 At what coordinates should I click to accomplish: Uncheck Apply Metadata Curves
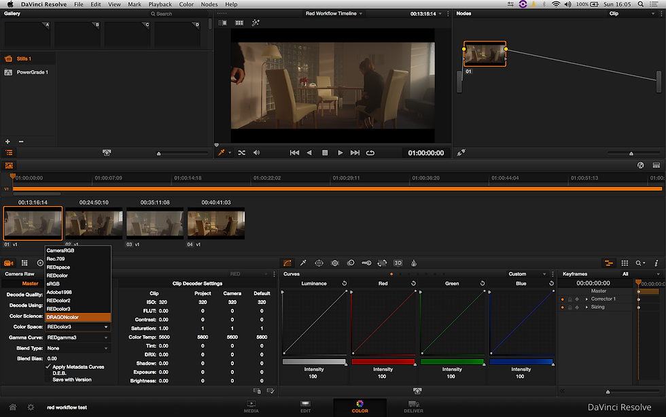48,367
